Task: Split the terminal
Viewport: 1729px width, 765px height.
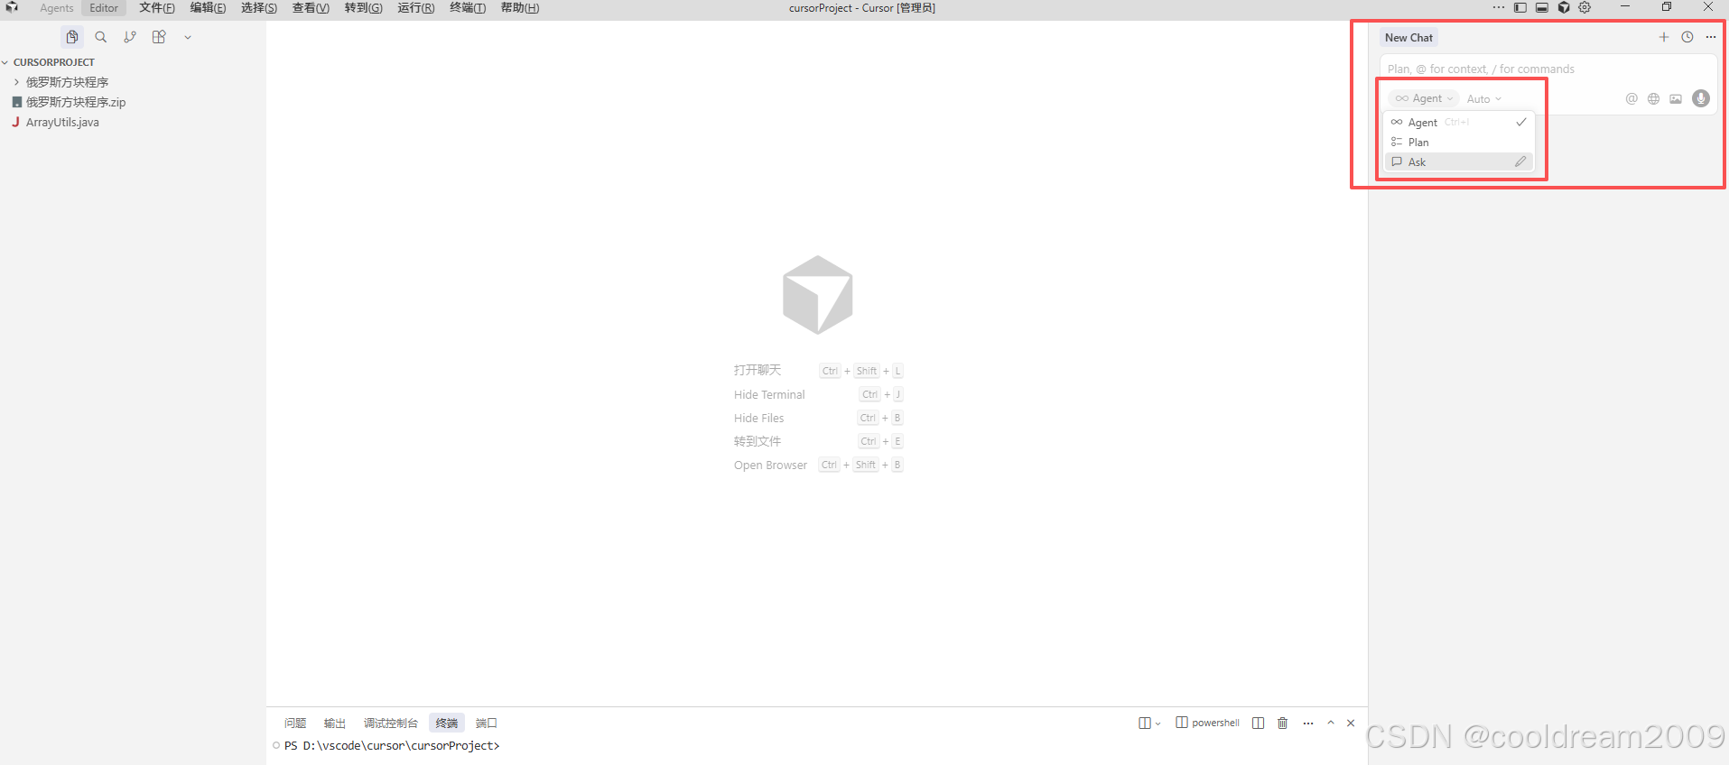Action: (x=1259, y=723)
